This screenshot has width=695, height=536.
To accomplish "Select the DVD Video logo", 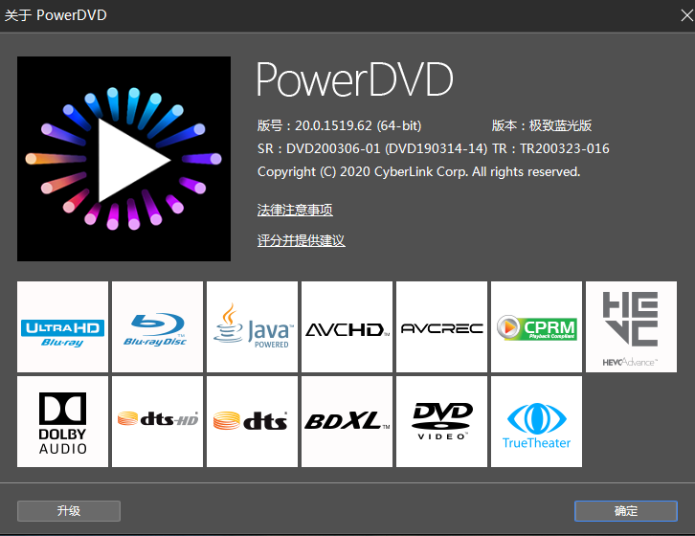I will (x=442, y=421).
